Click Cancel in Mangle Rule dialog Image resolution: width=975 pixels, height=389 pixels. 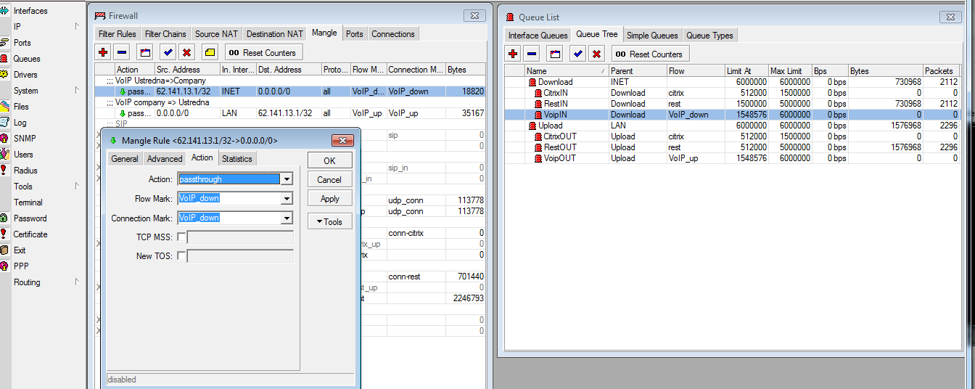tap(330, 179)
